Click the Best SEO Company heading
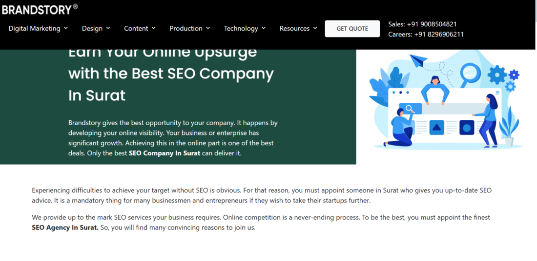The width and height of the screenshot is (537, 261). coord(171,74)
